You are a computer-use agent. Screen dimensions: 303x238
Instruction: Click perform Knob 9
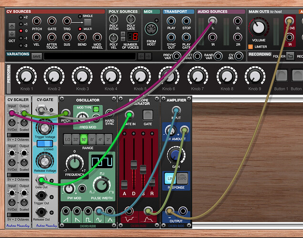click(255, 76)
